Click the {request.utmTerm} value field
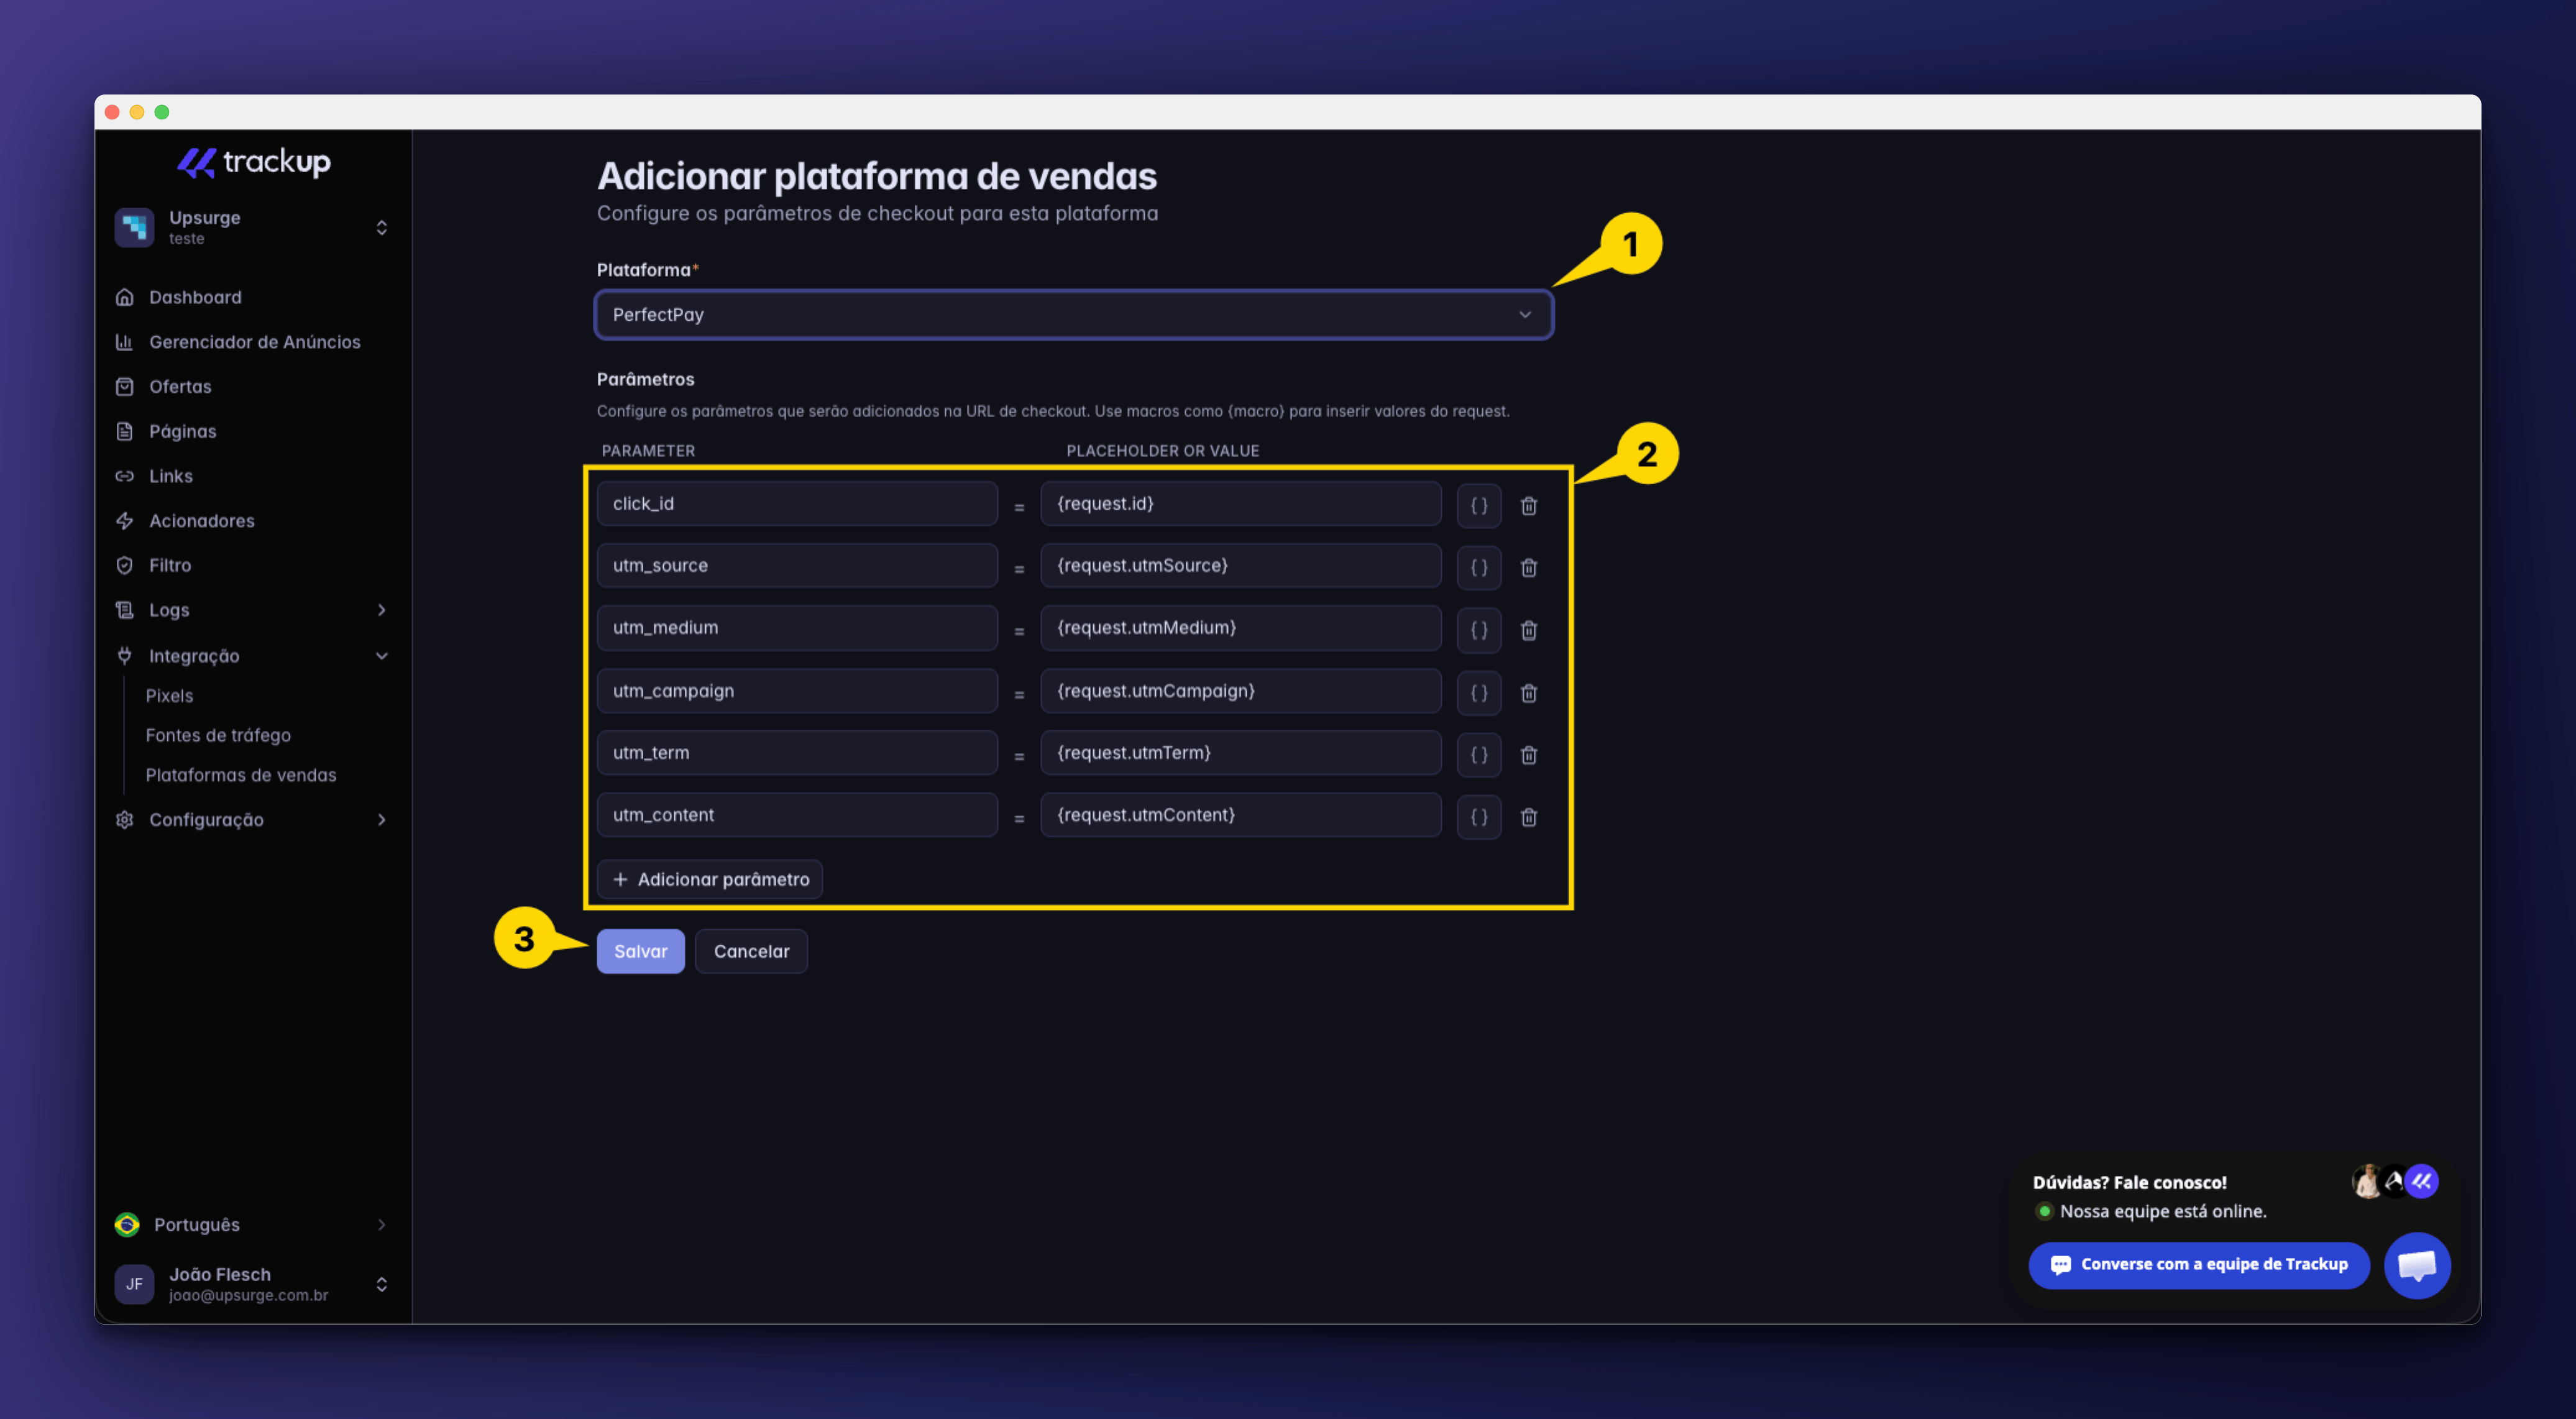The width and height of the screenshot is (2576, 1419). (1240, 753)
